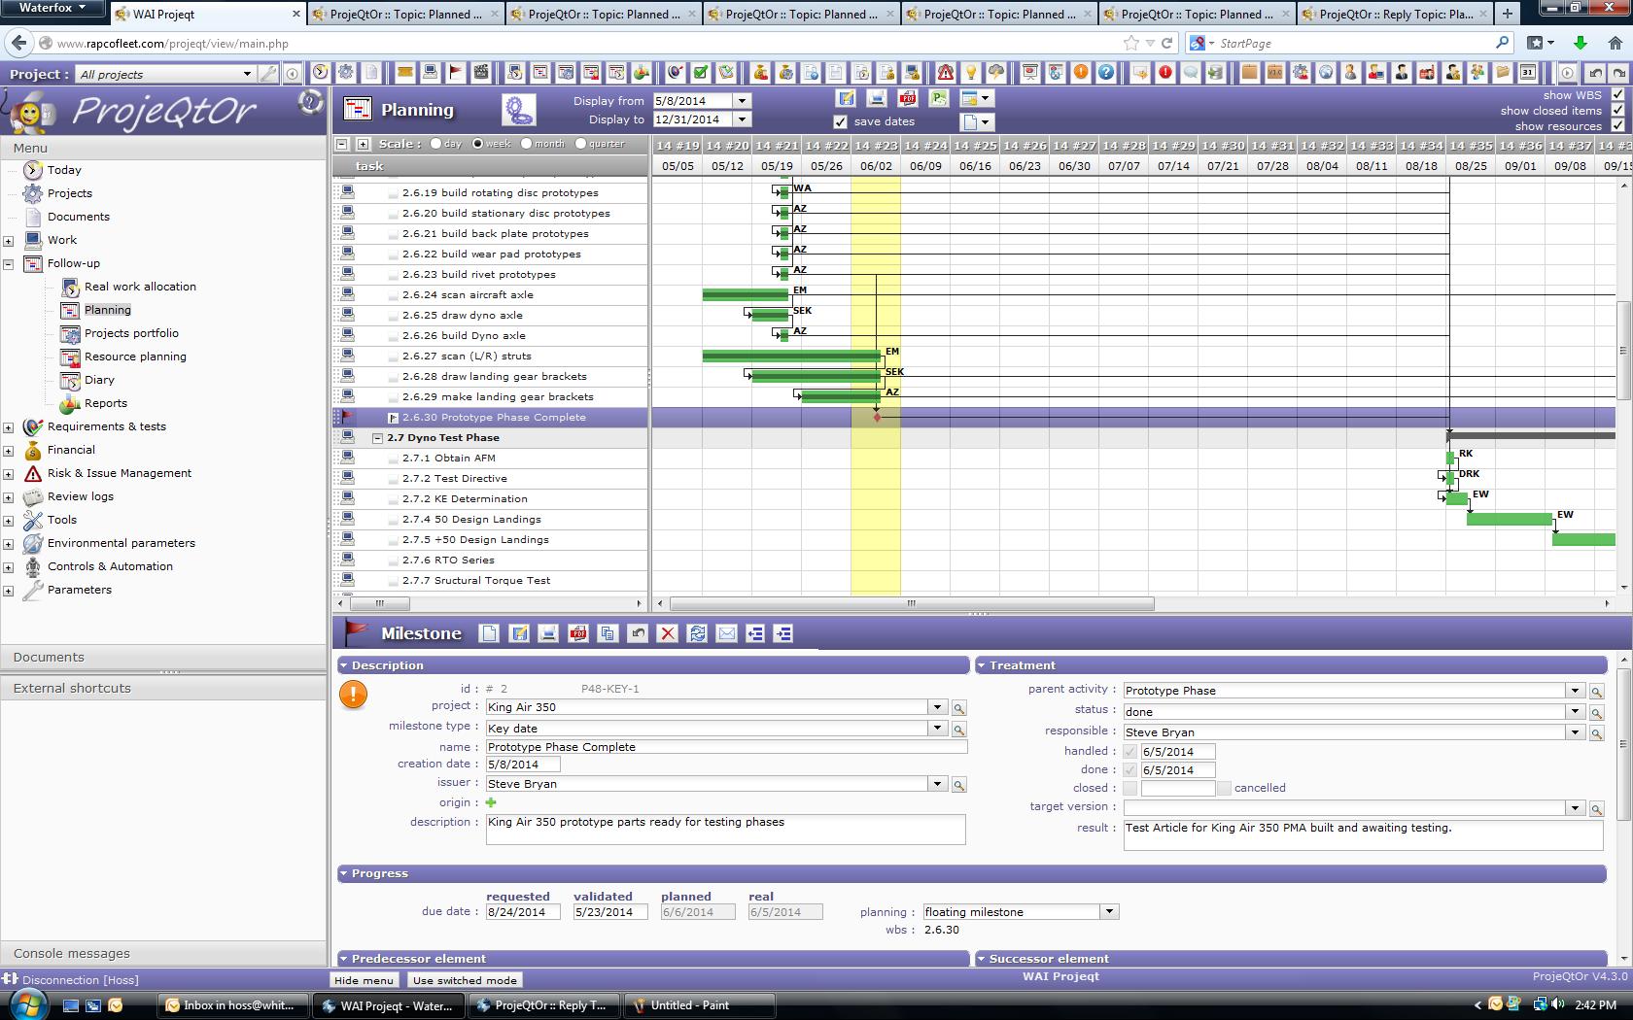The width and height of the screenshot is (1633, 1020).
Task: Switch to the WAI Projeqt browser tab
Action: 204,14
